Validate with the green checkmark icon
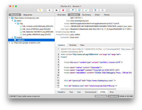The width and height of the screenshot is (142, 110). (86, 10)
